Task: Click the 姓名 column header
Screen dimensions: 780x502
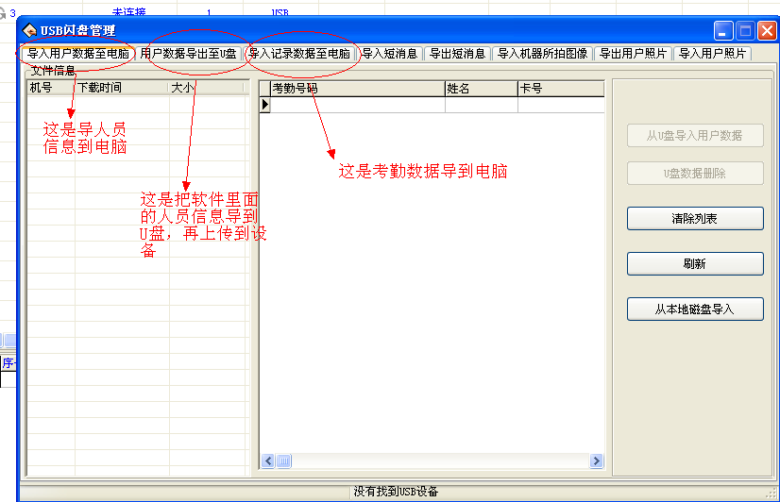Action: [480, 89]
